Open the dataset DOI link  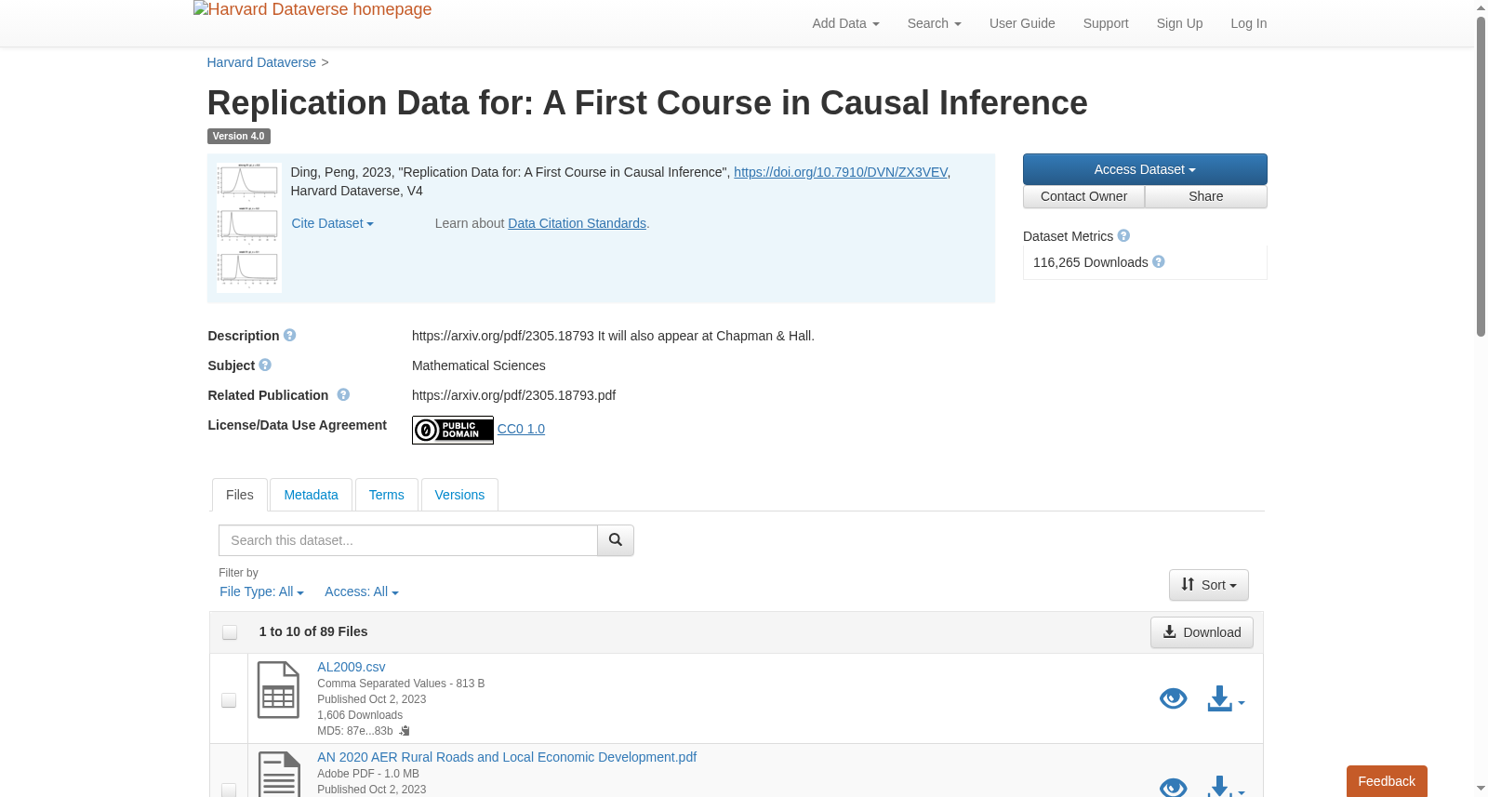(x=841, y=172)
